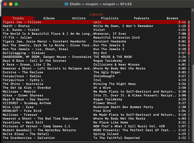194x143 pixels.
Task: Click album The Ugly Organ
Action: pos(107,72)
